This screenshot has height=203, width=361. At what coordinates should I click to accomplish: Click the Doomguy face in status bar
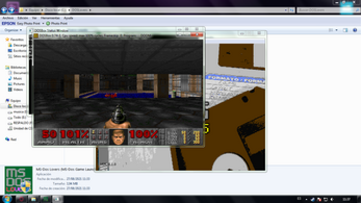(x=118, y=137)
